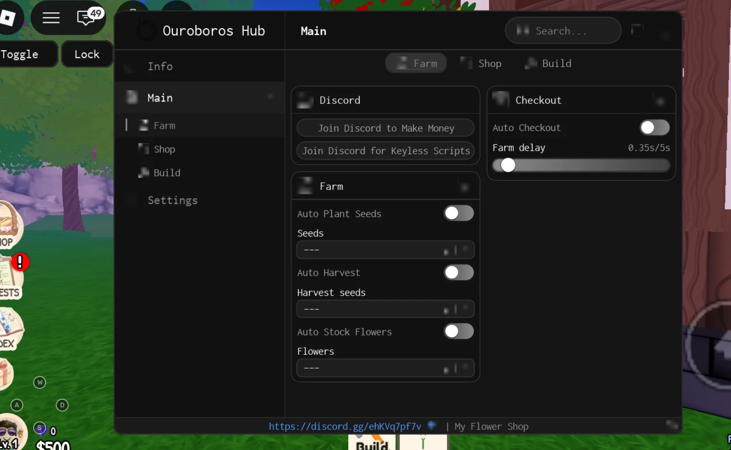731x450 pixels.
Task: Adjust the Farm delay slider
Action: point(581,165)
